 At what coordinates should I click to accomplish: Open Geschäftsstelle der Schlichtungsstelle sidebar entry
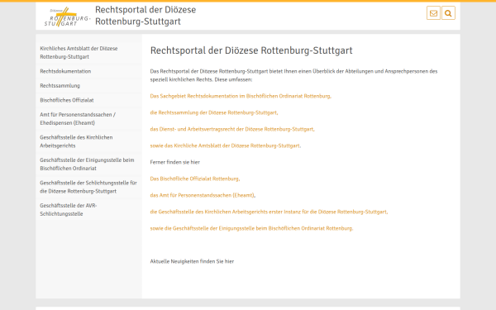(x=89, y=187)
